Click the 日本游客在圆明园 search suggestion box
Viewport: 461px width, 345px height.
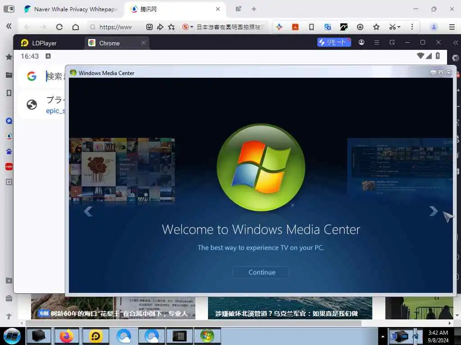point(229,27)
